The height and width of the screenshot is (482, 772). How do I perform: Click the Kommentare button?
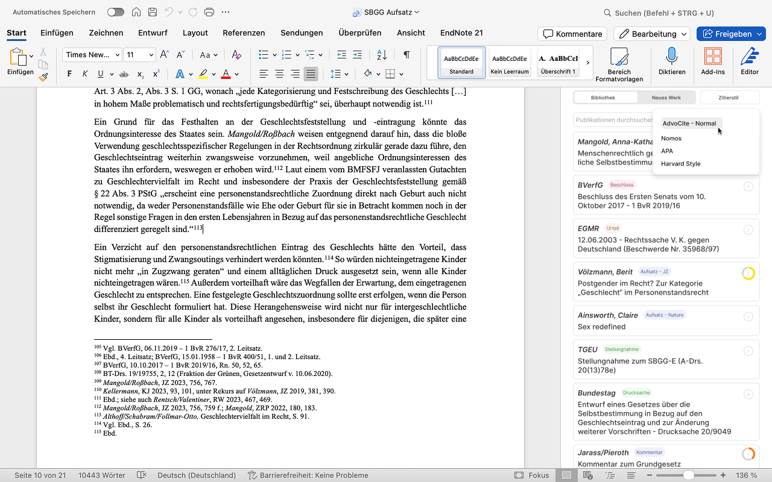(572, 34)
